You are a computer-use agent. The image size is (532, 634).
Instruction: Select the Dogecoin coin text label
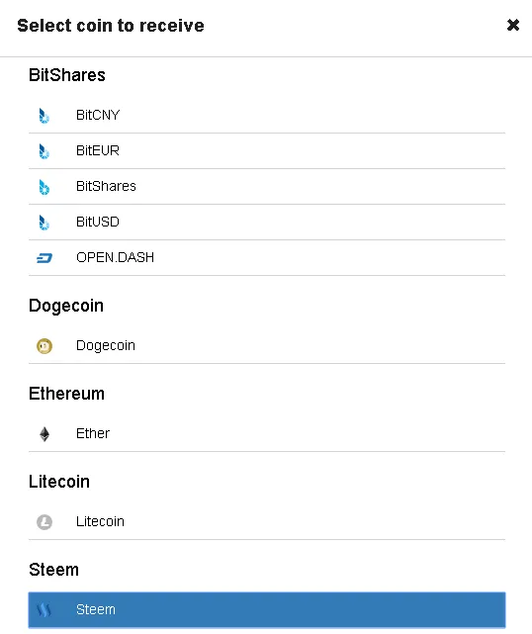pos(106,346)
